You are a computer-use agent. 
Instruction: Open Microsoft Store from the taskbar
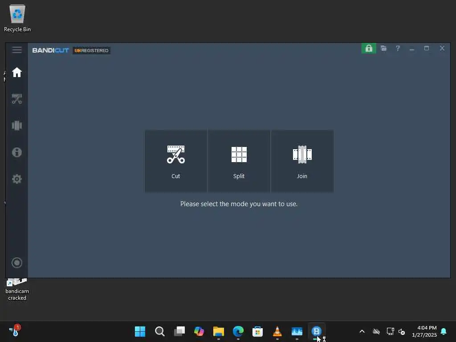point(258,331)
